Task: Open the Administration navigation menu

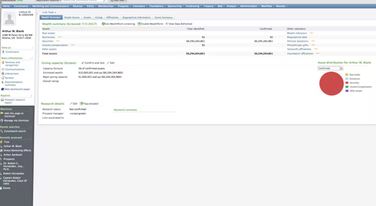Action: point(249,6)
